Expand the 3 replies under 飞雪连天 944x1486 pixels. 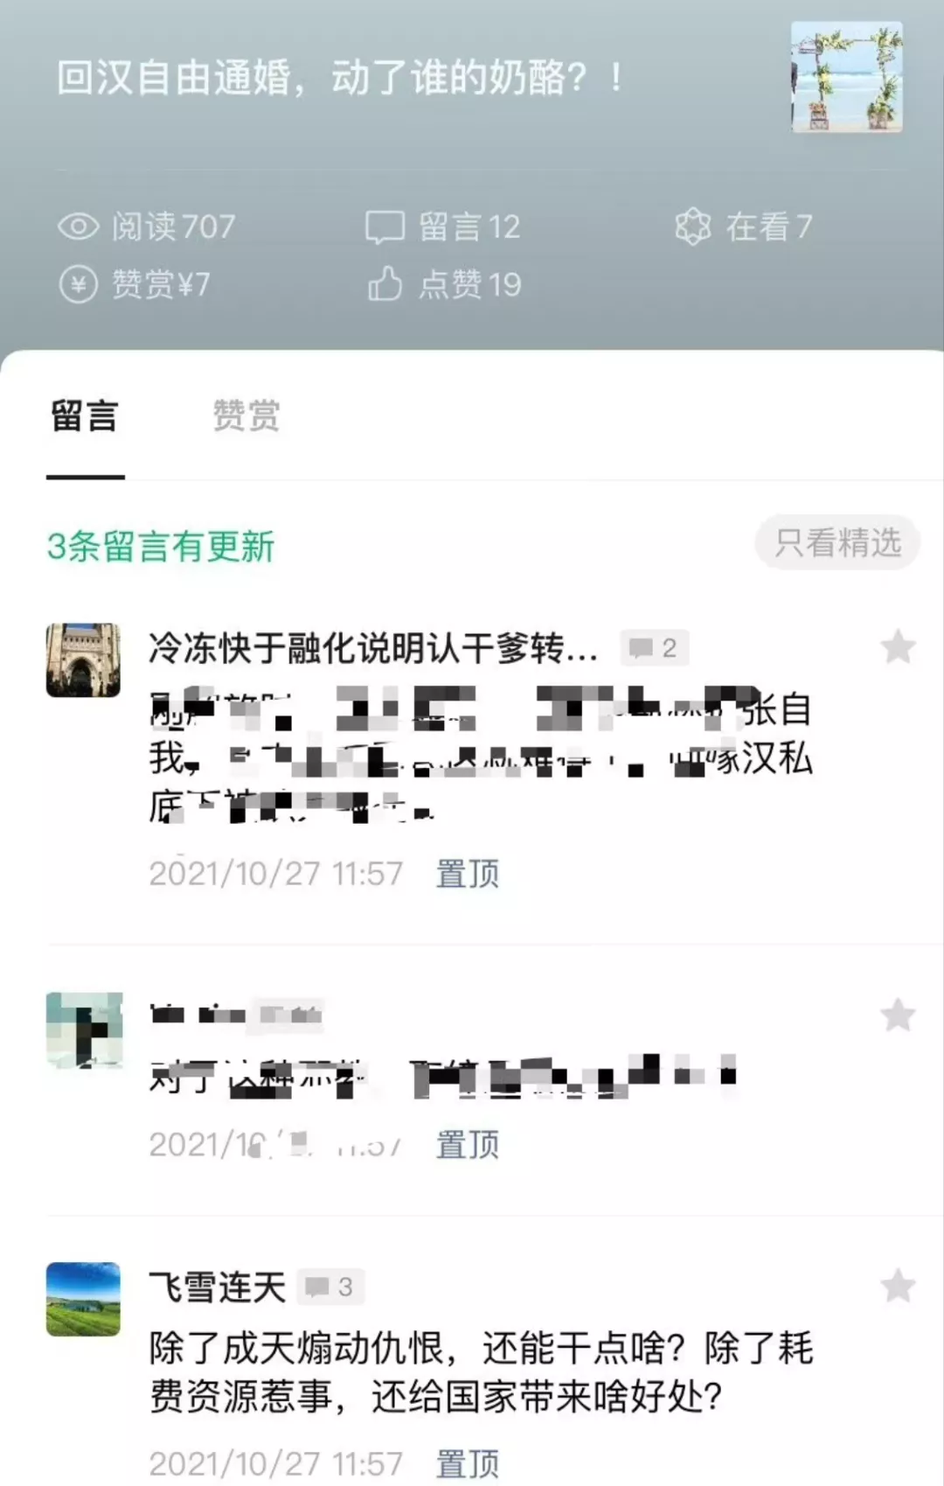[x=330, y=1287]
